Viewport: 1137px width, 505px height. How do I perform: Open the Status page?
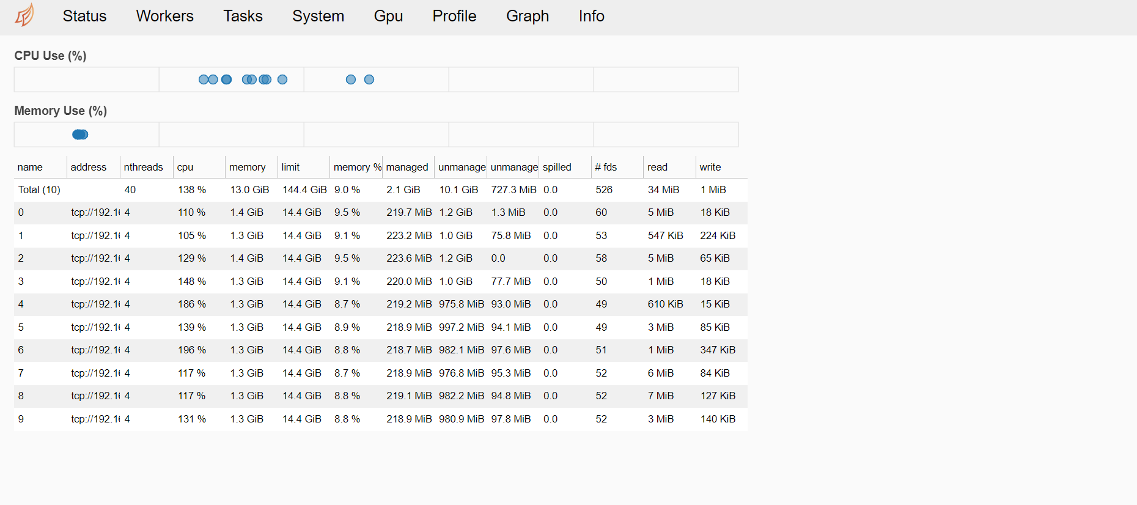point(84,16)
